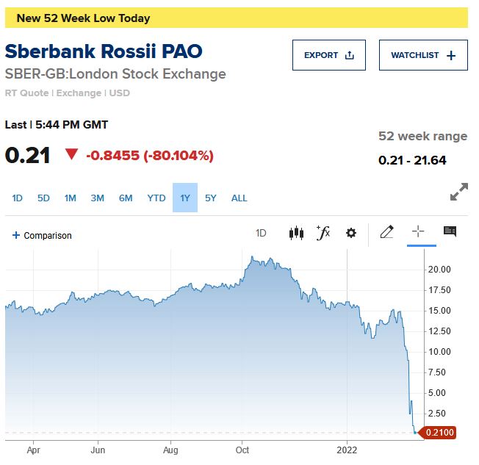Select the 1D time range
The image size is (479, 465).
click(18, 198)
